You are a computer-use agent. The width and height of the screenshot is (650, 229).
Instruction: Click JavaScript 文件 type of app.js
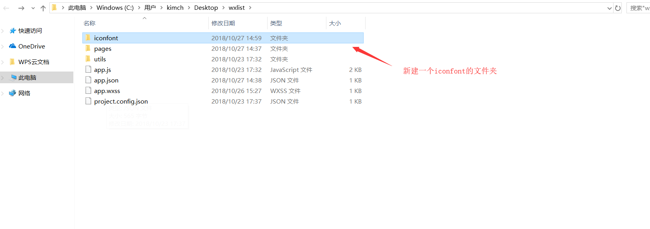coord(291,70)
